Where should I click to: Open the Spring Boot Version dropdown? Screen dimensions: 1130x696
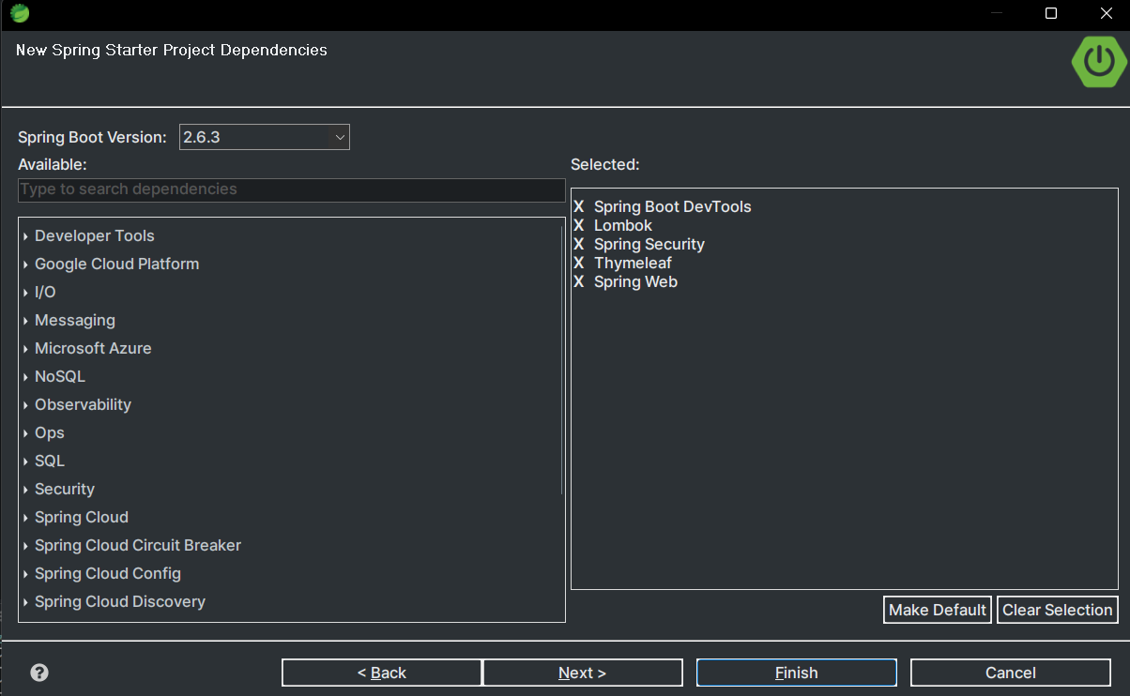coord(265,137)
